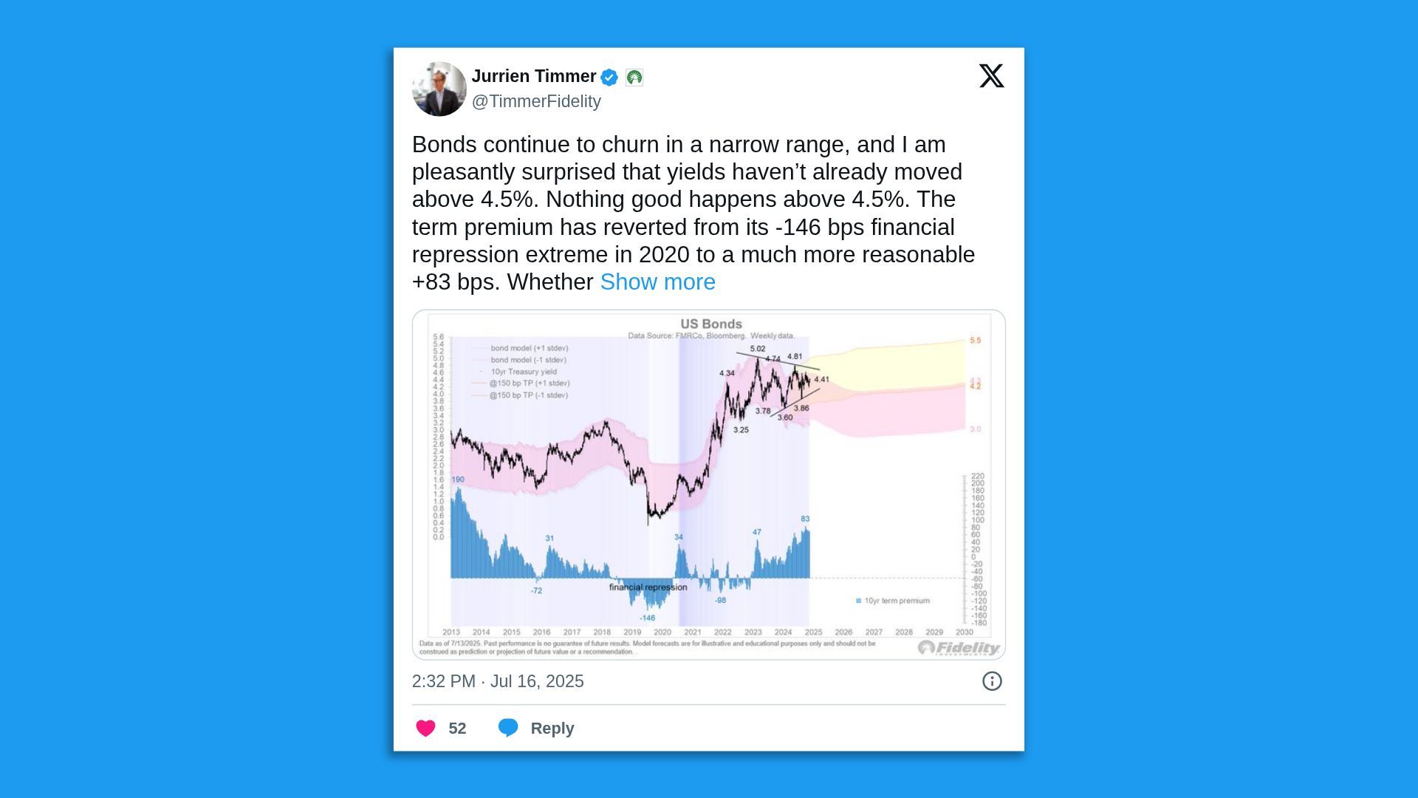Click the blue Reply speech bubble icon
This screenshot has width=1418, height=798.
pos(509,728)
